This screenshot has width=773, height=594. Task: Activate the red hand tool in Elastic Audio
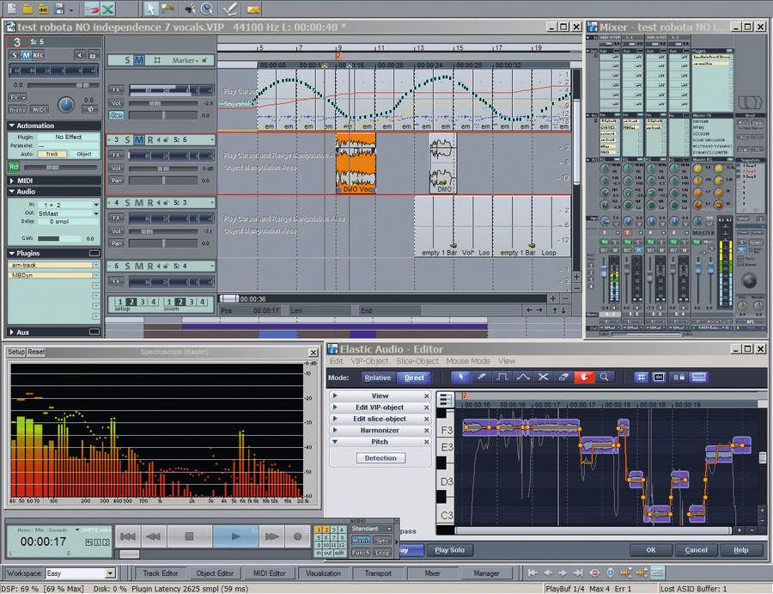pos(584,377)
